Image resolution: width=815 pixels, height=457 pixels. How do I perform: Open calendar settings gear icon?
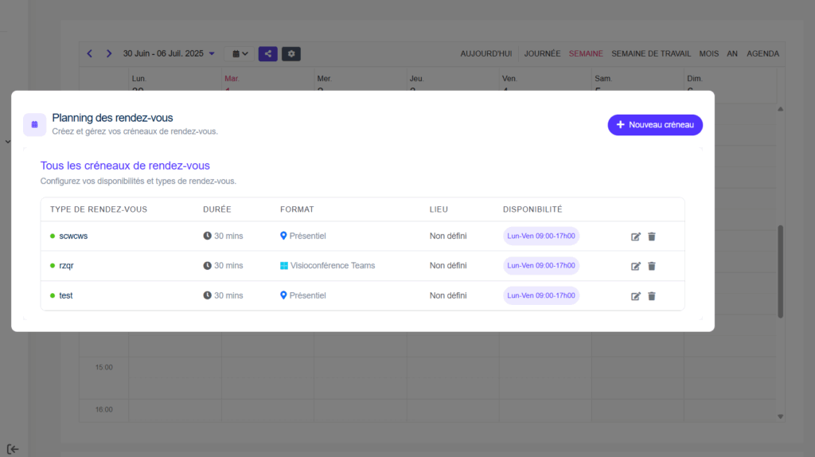pos(291,53)
